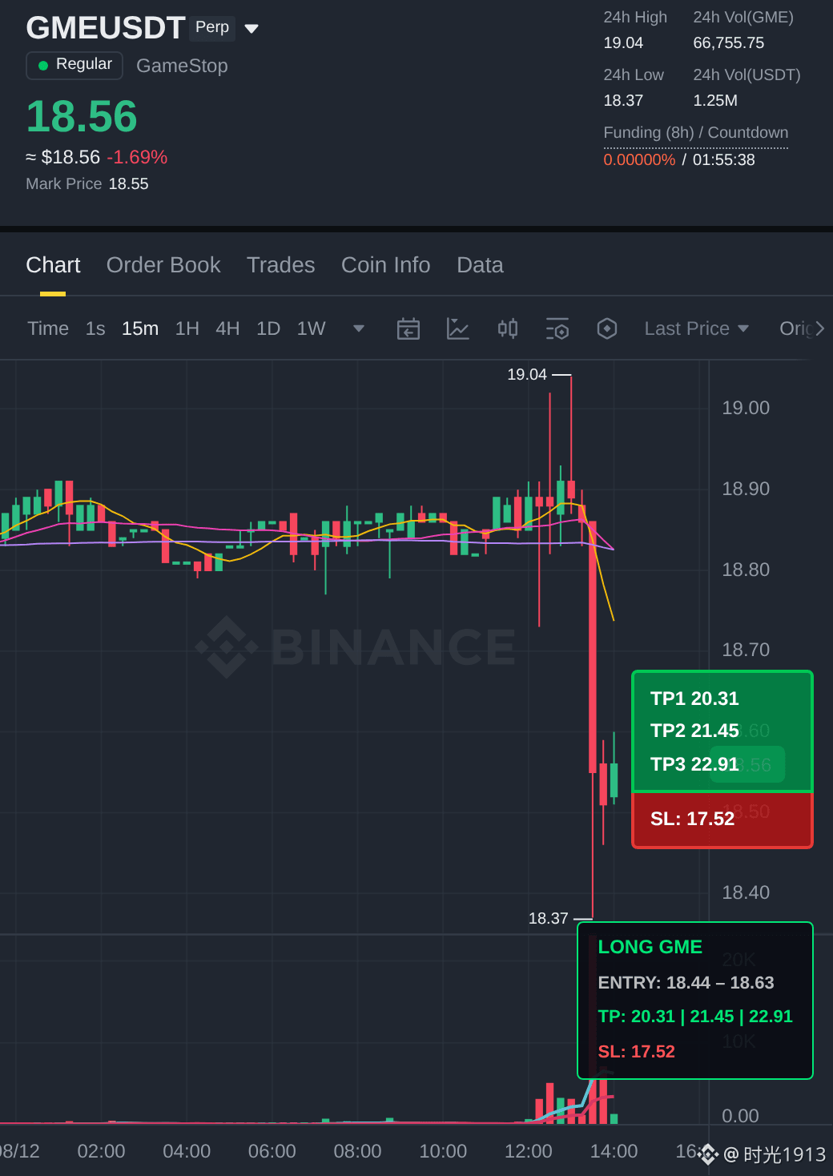
Task: Tap the 18.80 price axis label
Action: click(746, 570)
